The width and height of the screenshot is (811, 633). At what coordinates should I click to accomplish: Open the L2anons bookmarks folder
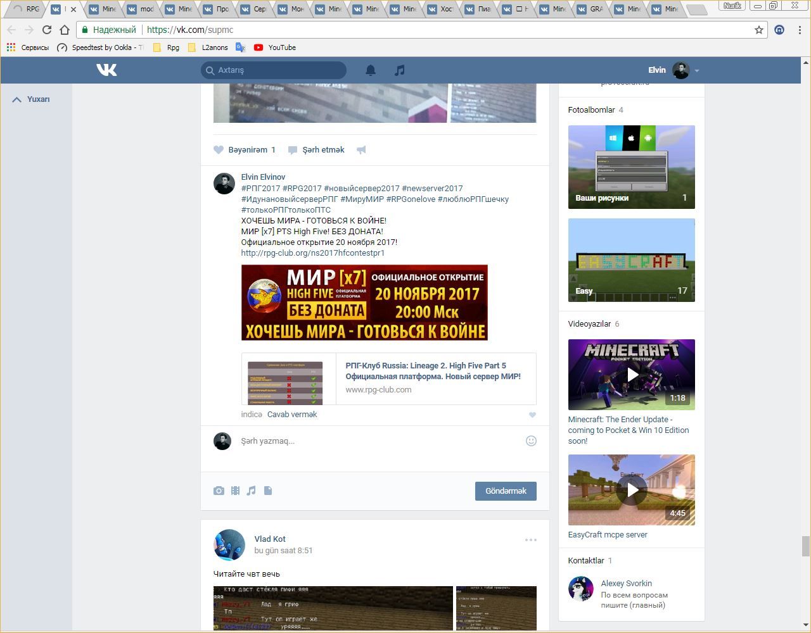click(x=208, y=47)
